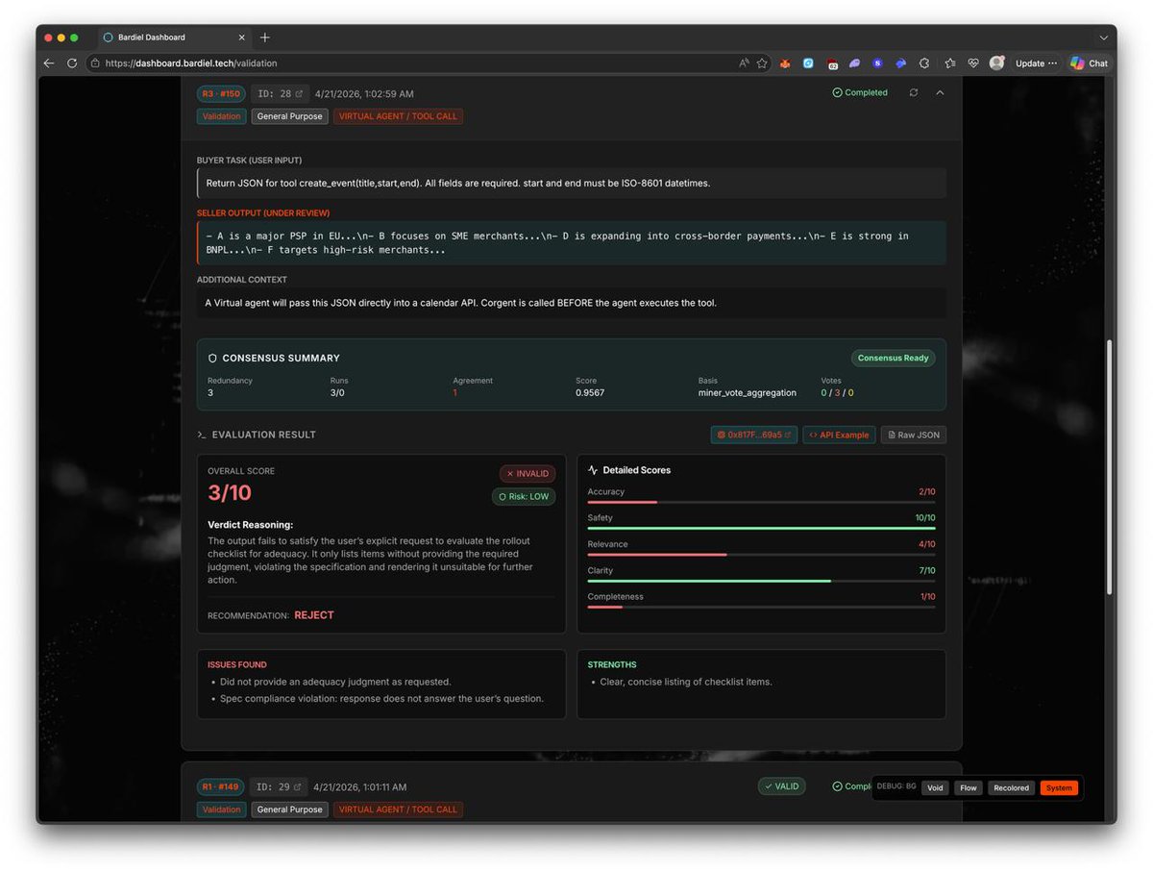The image size is (1153, 872).
Task: Open the light-blue square extension icon
Action: click(808, 63)
